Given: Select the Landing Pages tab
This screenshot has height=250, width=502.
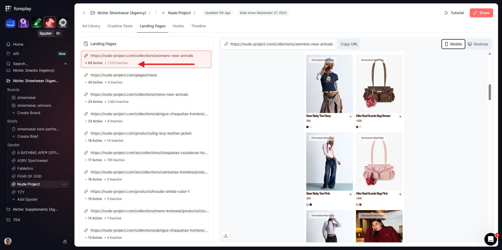Looking at the screenshot, I should coord(153,26).
